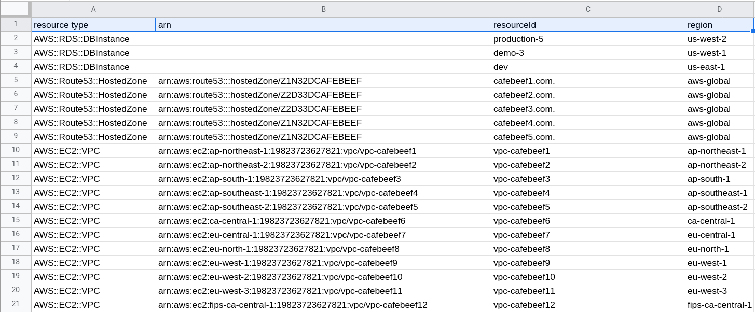Select AWS::RDS::DBInstance cell in row 2
The height and width of the screenshot is (312, 755).
(x=93, y=38)
